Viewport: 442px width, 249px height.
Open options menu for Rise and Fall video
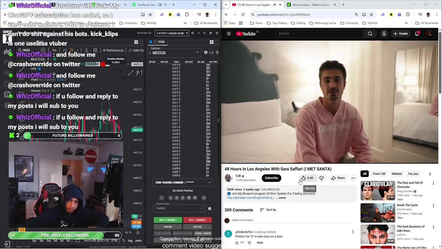433,183
